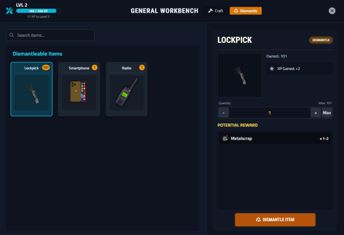
Task: Switch to the Craft tab
Action: click(215, 11)
